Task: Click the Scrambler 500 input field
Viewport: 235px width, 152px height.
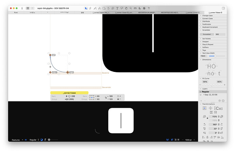Action: pos(220,34)
